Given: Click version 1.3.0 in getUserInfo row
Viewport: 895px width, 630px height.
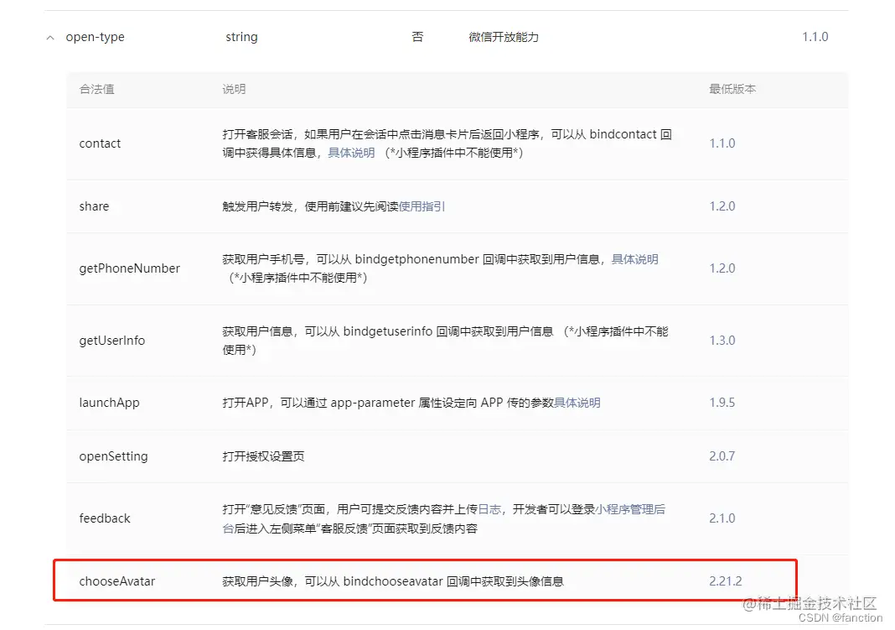Looking at the screenshot, I should 722,341.
